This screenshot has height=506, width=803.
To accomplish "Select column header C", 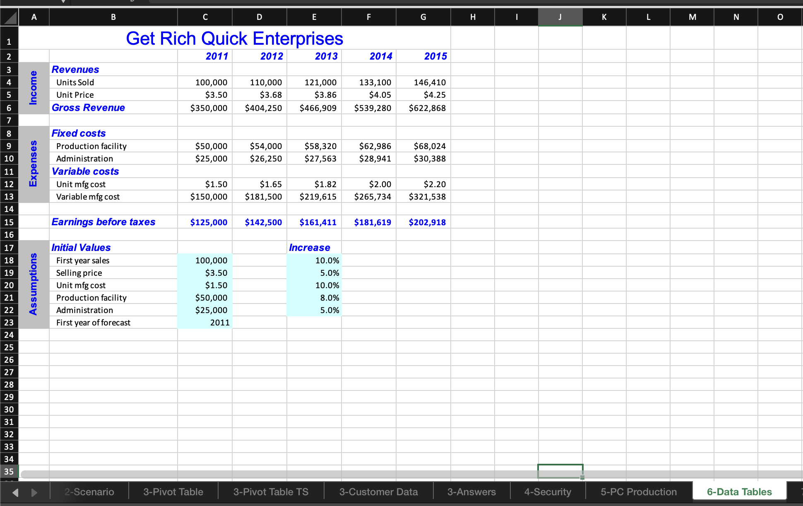I will (x=204, y=17).
